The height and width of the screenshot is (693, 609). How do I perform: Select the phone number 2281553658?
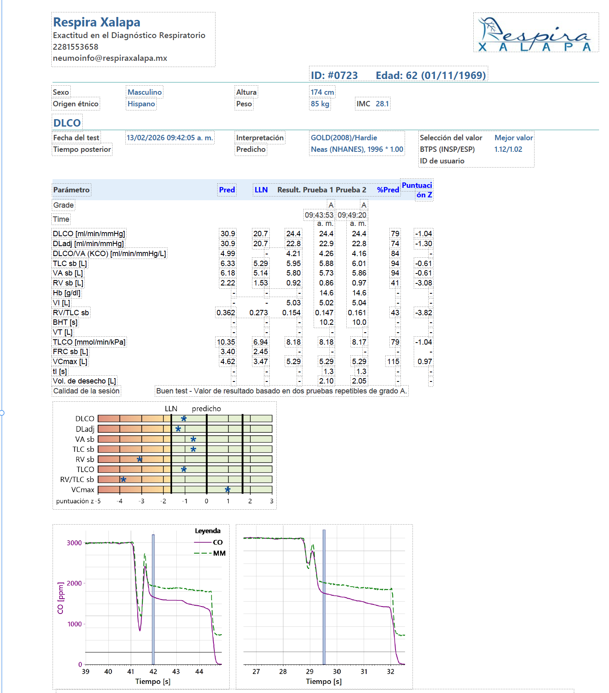[x=76, y=47]
